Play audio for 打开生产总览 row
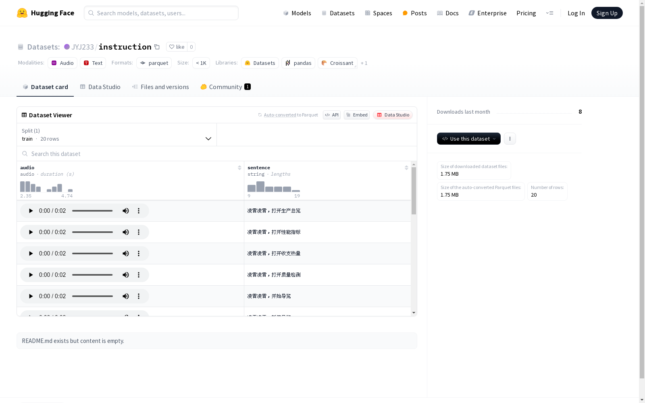Image resolution: width=645 pixels, height=403 pixels. pyautogui.click(x=31, y=211)
